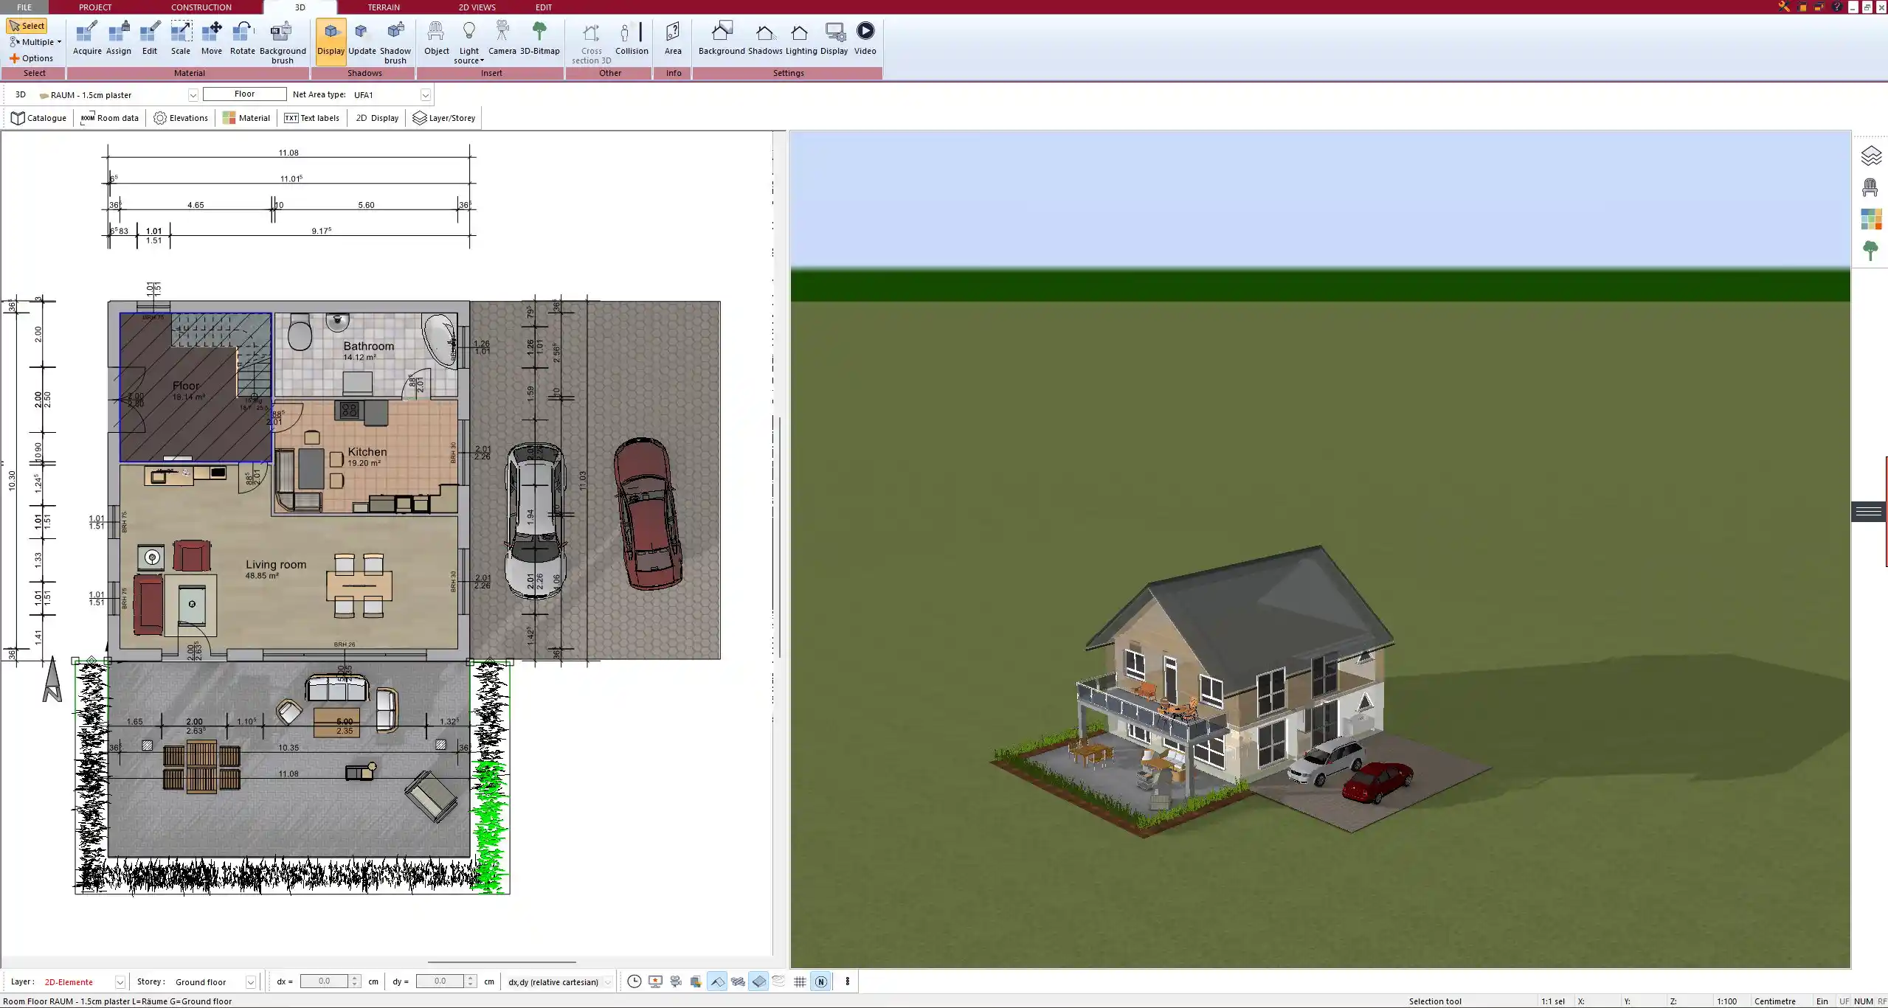Screen dimensions: 1888x1008
Task: Open 2D Display options
Action: pyautogui.click(x=377, y=118)
